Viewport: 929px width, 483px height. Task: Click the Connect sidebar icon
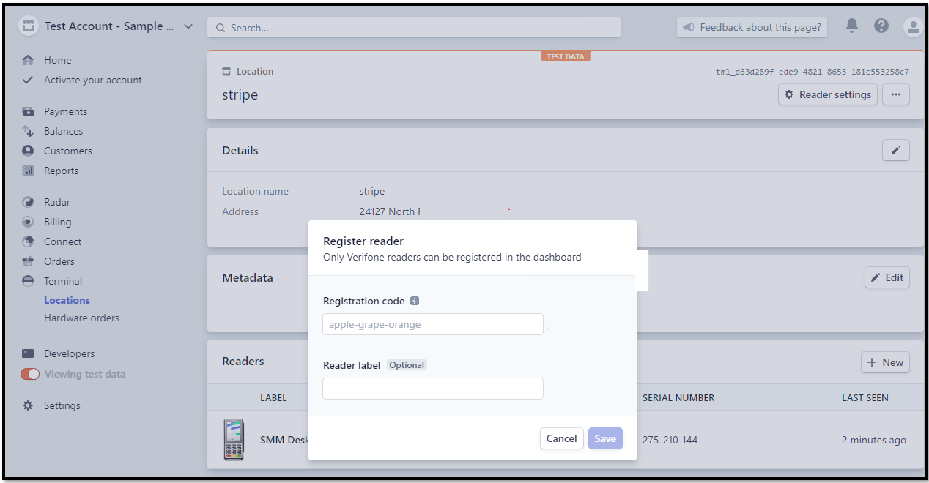pyautogui.click(x=28, y=241)
